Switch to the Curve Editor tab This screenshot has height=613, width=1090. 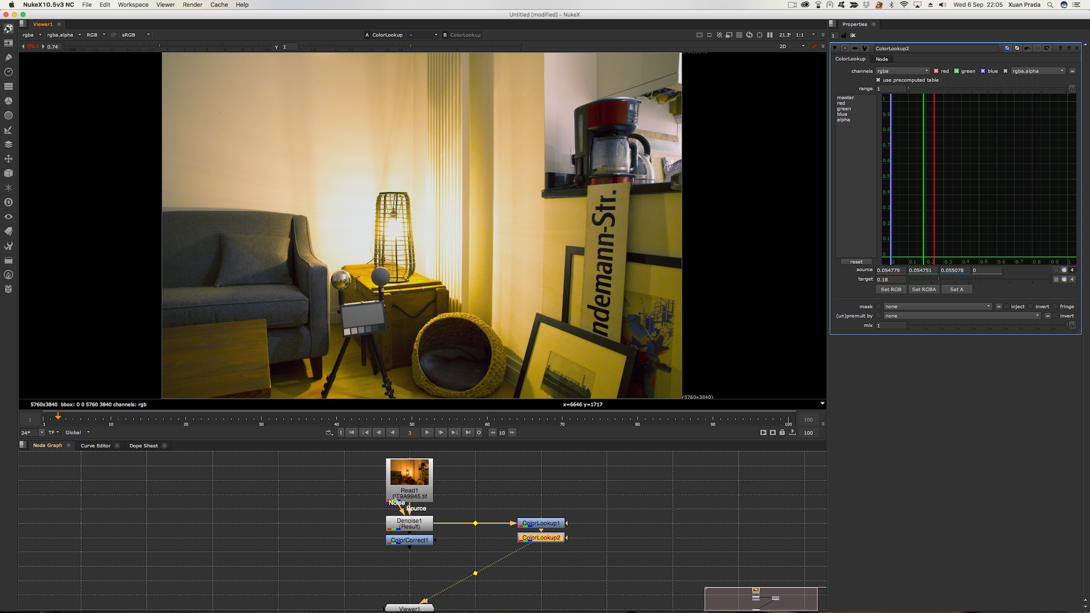tap(96, 446)
